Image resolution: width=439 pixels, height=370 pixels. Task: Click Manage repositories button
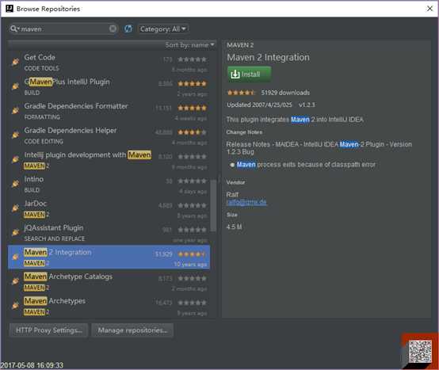[132, 330]
